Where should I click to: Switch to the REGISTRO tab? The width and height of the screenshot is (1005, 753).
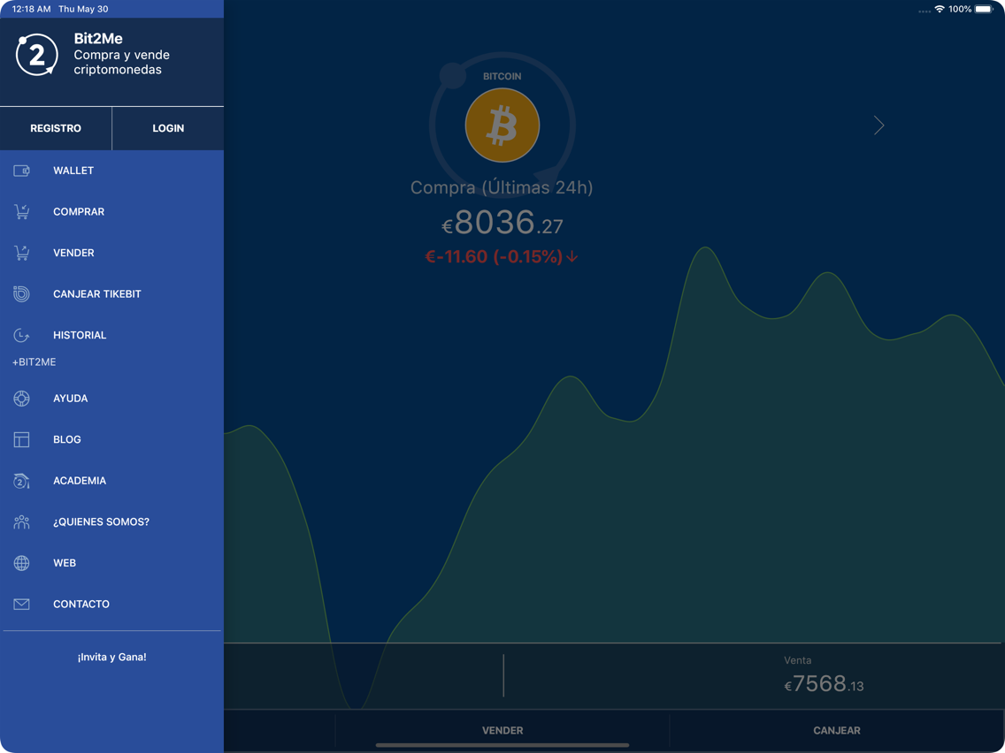56,128
